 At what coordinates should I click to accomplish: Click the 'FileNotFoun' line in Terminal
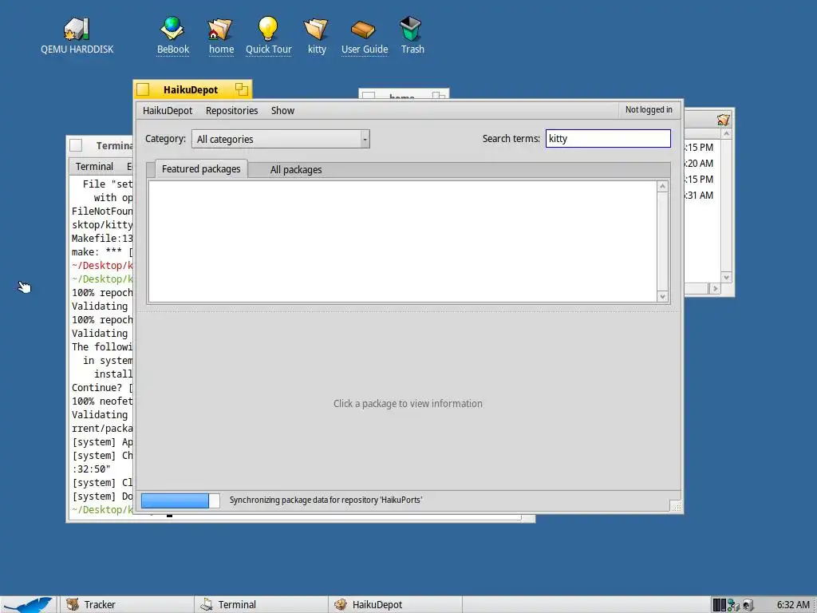pyautogui.click(x=102, y=211)
